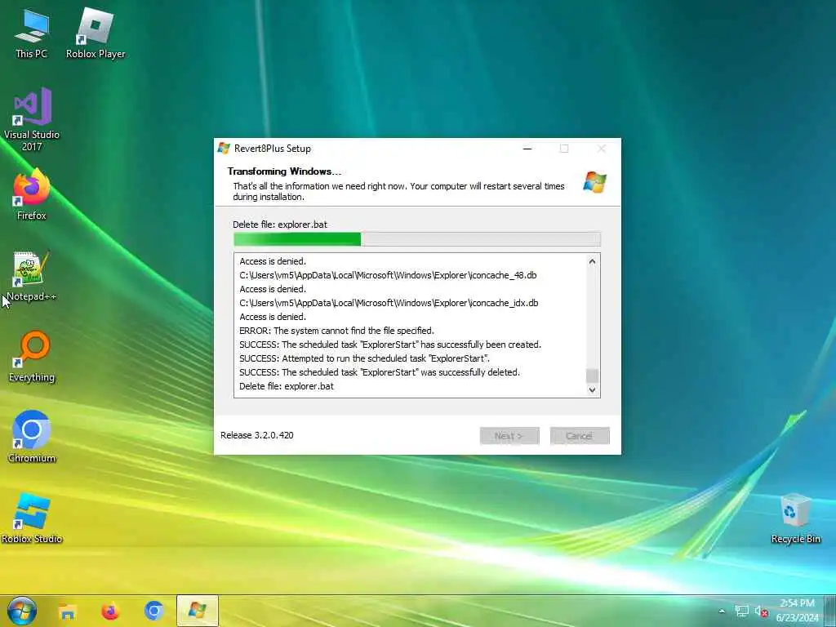Click Chromium icon in the taskbar
The width and height of the screenshot is (836, 627).
tap(153, 611)
